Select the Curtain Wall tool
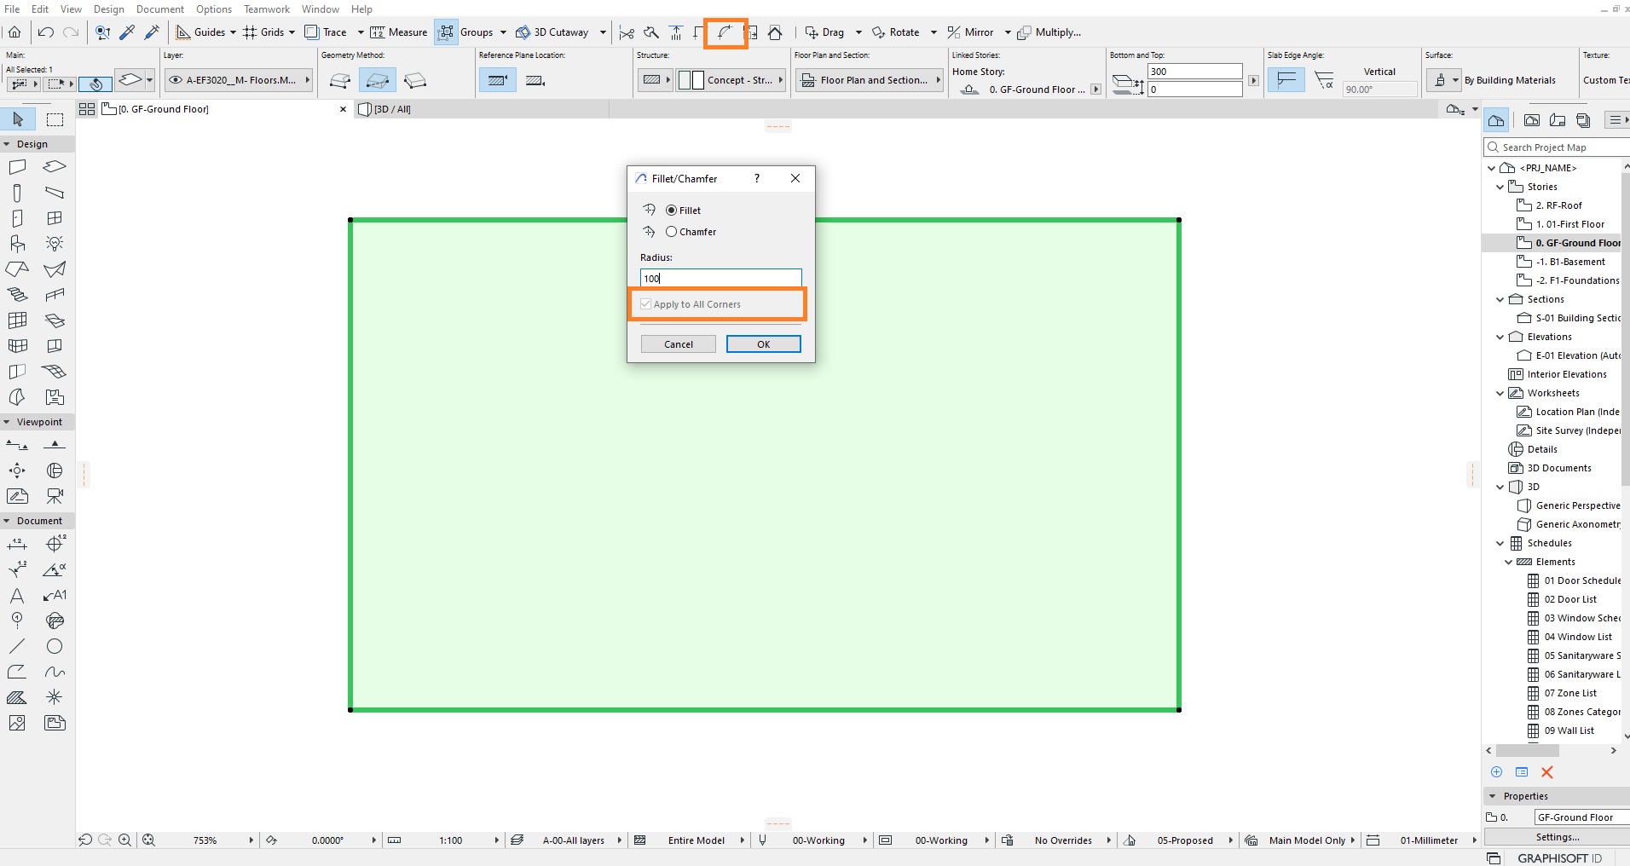Screen dimensions: 1630x866 17,320
